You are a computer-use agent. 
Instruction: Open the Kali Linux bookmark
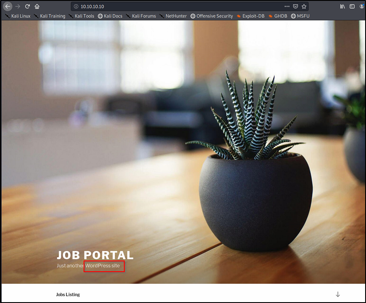(x=18, y=16)
